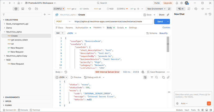
Task: Click the request body scrollbar
Action: tap(168, 44)
